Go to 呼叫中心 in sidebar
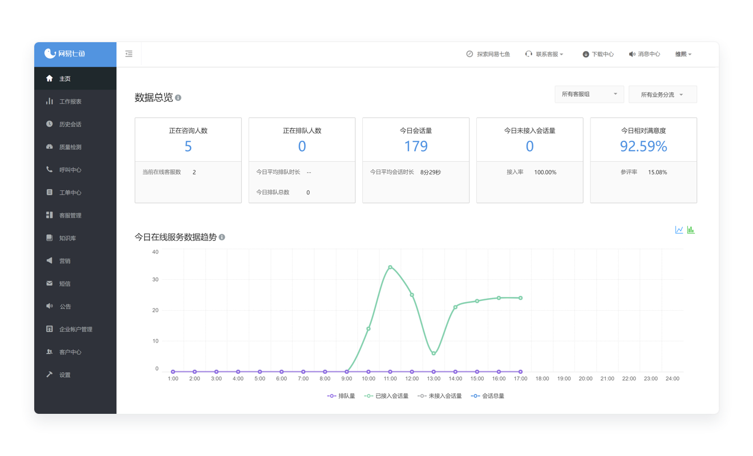This screenshot has width=753, height=456. 70,170
